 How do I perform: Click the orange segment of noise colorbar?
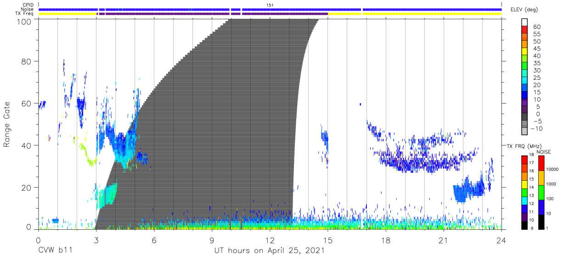coord(541,178)
